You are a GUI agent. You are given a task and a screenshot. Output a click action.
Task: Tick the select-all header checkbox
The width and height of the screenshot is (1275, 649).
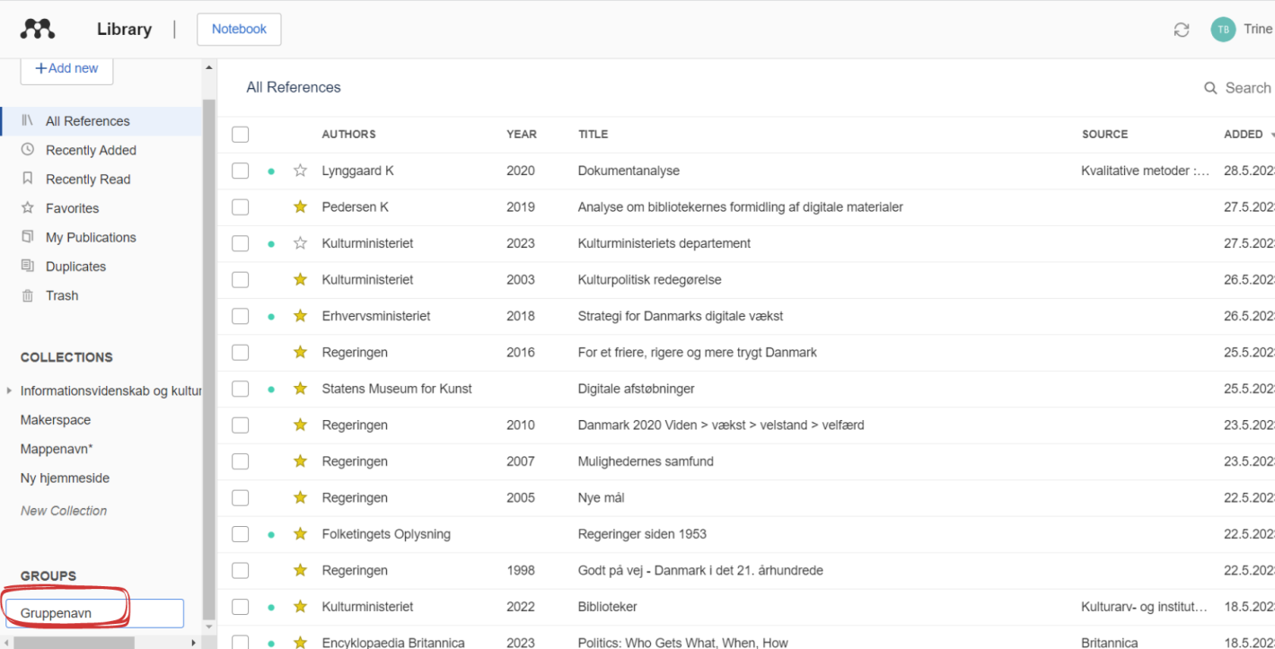click(240, 135)
